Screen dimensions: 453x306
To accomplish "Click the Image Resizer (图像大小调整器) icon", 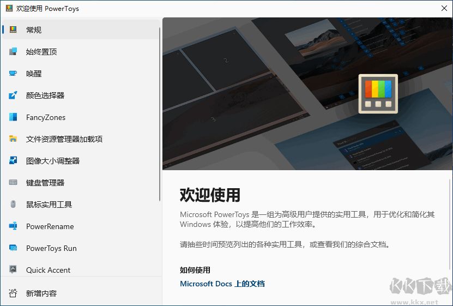I will tap(13, 161).
